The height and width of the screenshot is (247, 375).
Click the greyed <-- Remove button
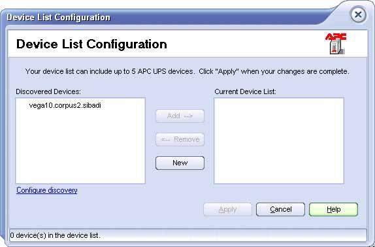coord(180,139)
